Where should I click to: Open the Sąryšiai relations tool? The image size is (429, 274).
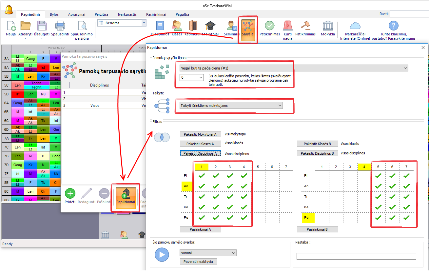[248, 29]
